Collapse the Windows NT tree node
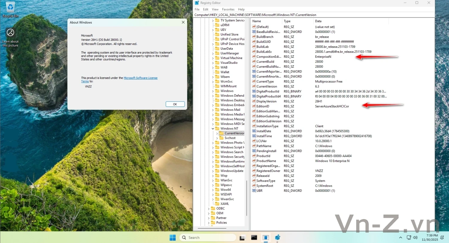 pyautogui.click(x=213, y=129)
